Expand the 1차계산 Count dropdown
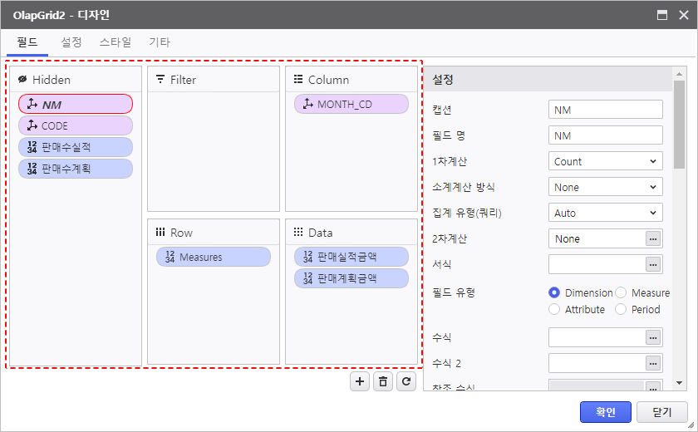The height and width of the screenshot is (432, 698). (x=605, y=162)
